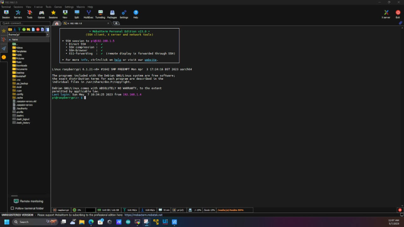Open the Servers tool
This screenshot has height=227, width=404.
18,13
